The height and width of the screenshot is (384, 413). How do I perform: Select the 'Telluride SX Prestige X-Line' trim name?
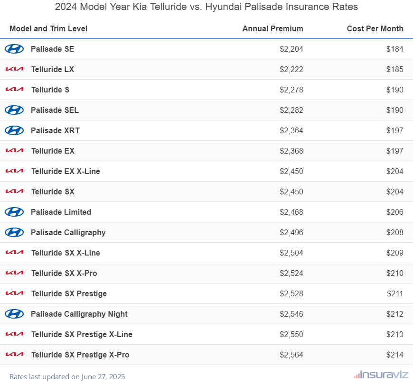click(x=82, y=334)
